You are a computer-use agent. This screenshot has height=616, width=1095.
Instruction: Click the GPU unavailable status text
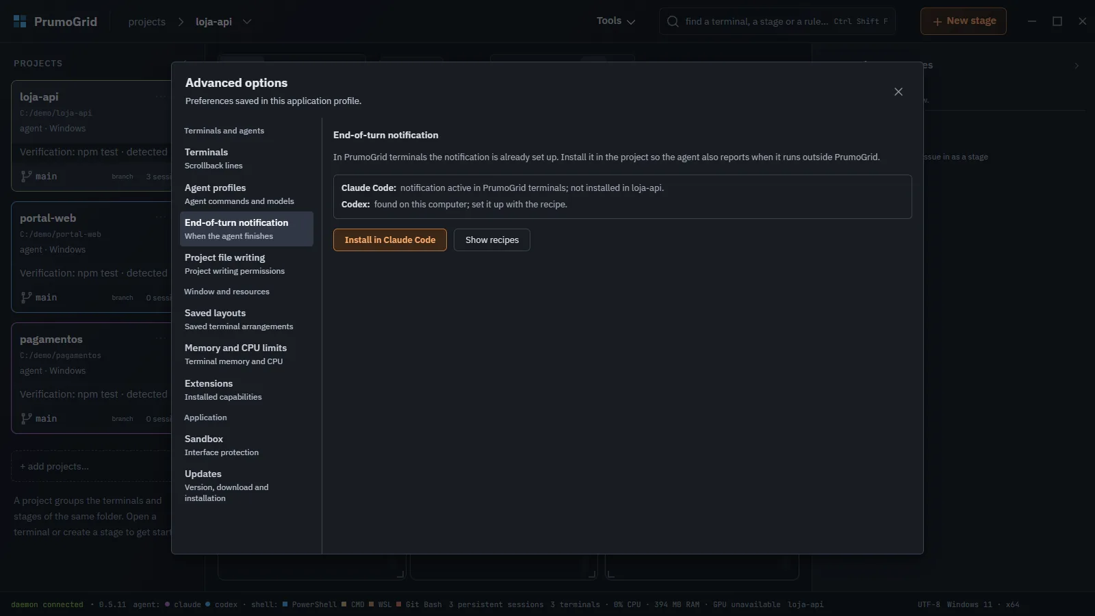[x=747, y=604]
